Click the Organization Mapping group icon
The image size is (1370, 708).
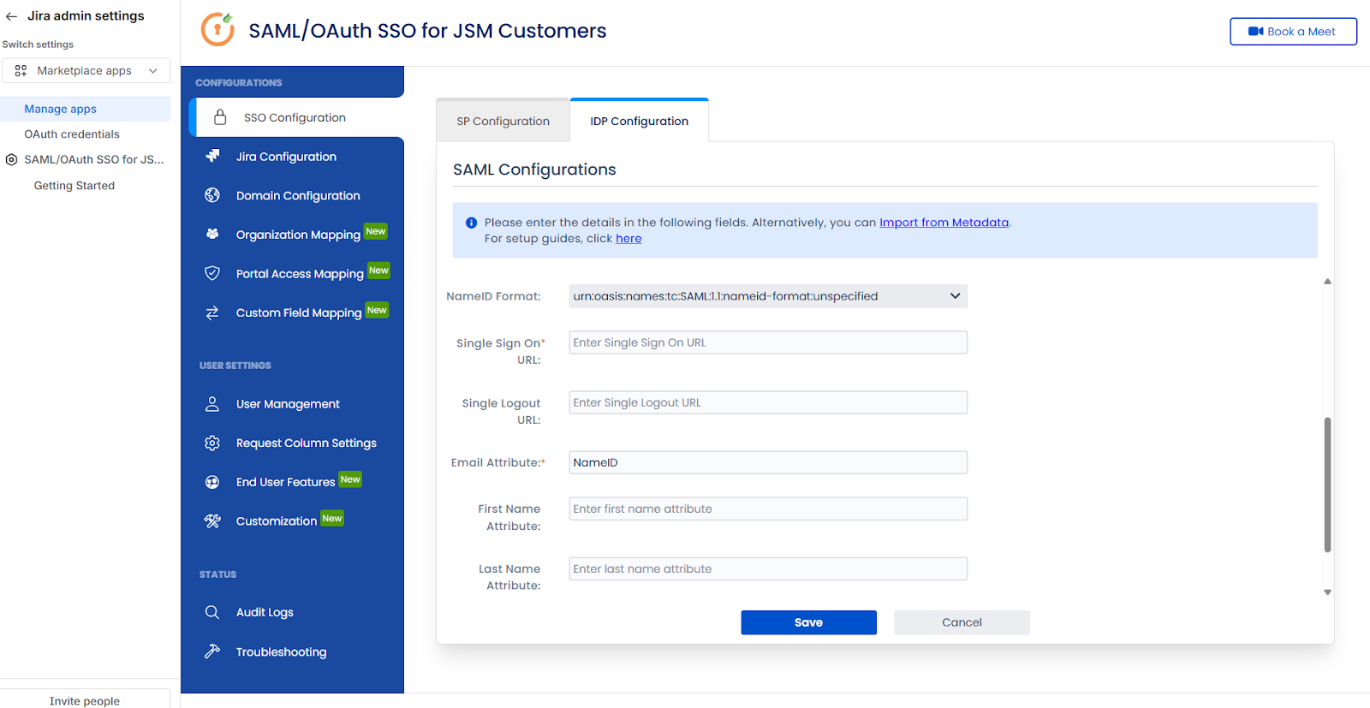coord(212,234)
